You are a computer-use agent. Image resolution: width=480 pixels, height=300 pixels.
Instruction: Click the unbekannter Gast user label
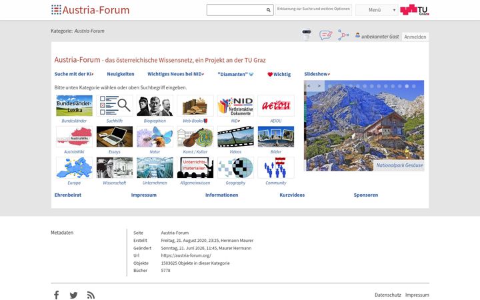[380, 37]
